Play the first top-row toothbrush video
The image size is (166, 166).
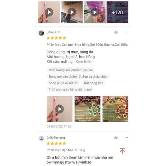click(49, 12)
